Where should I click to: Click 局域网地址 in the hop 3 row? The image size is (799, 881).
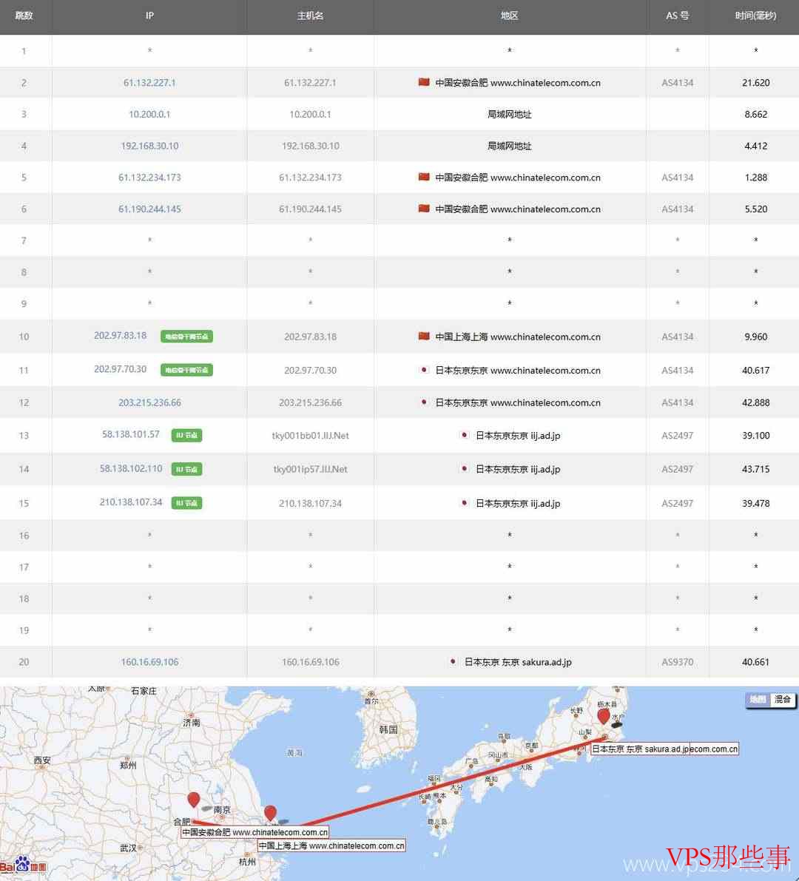510,114
